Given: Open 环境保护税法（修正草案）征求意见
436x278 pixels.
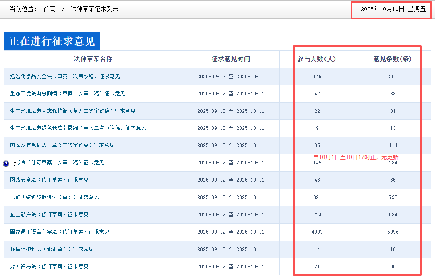Looking at the screenshot, I should pos(52,249).
